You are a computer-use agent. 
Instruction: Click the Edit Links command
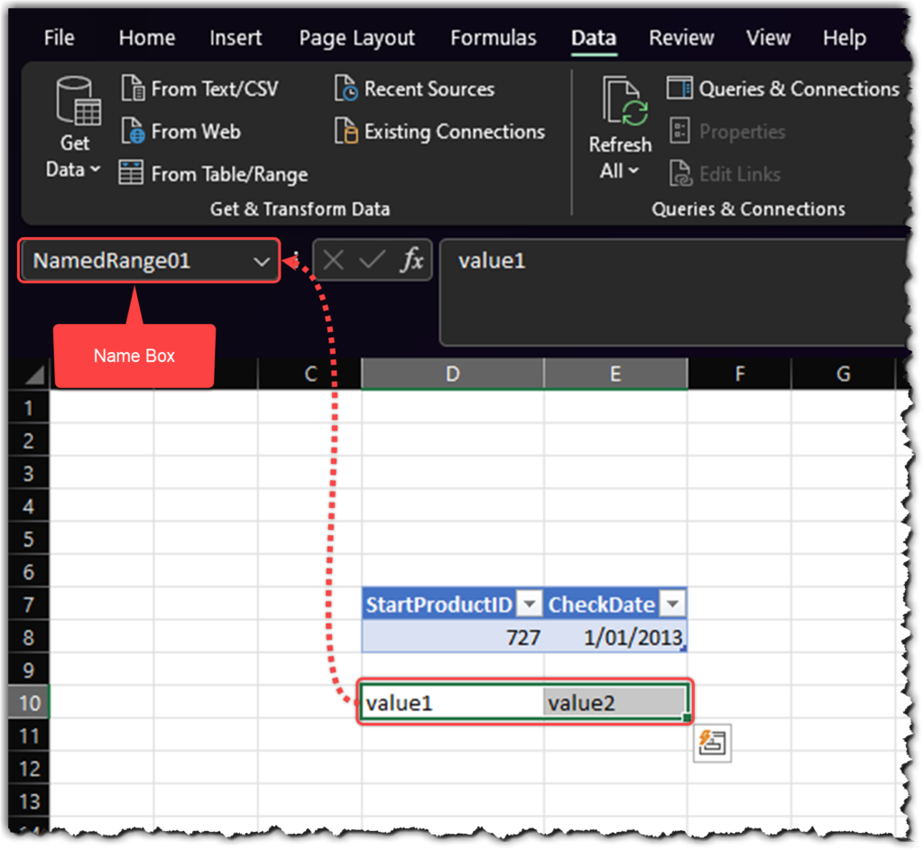[x=725, y=174]
